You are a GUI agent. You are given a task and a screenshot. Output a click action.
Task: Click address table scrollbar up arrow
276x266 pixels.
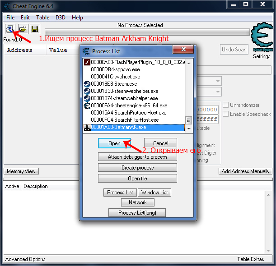[x=268, y=195]
